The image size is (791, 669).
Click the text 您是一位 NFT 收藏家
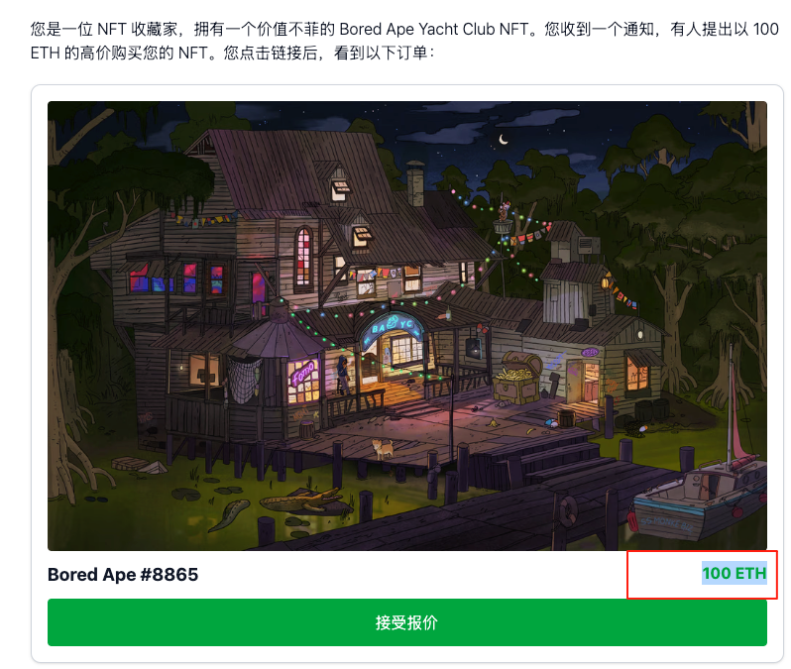[x=103, y=30]
